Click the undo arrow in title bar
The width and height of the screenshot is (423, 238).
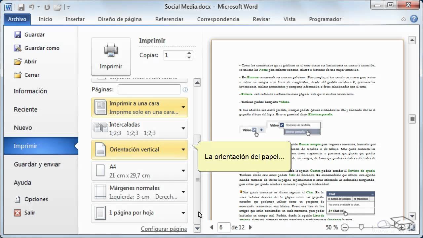[x=31, y=7]
